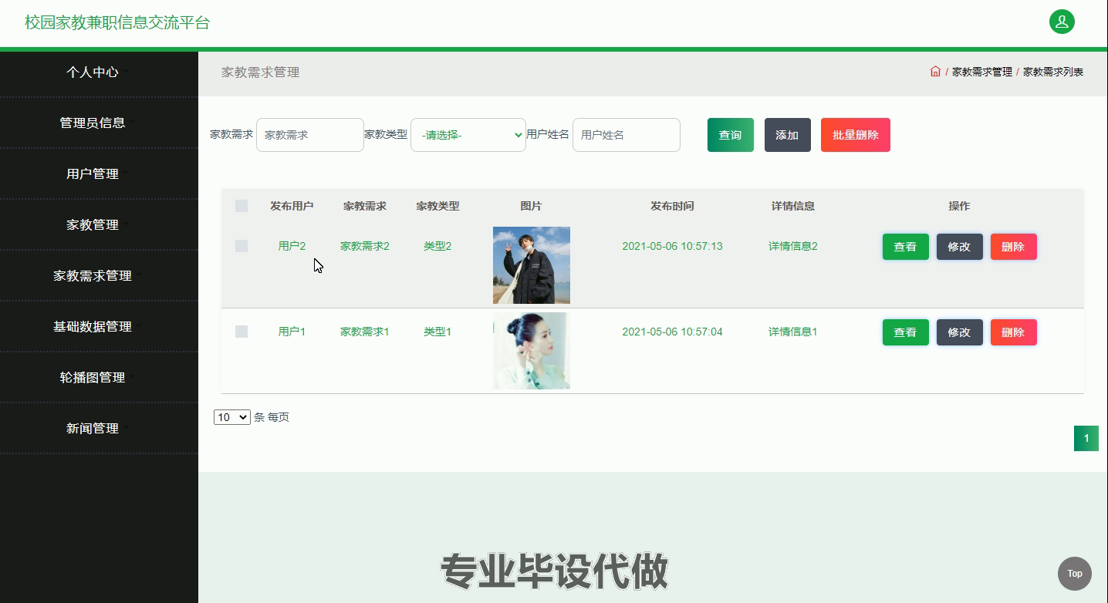Expand 家教管理 sidebar menu
The image size is (1108, 603).
tap(93, 224)
